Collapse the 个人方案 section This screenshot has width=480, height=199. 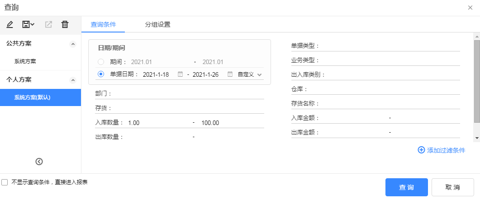73,80
